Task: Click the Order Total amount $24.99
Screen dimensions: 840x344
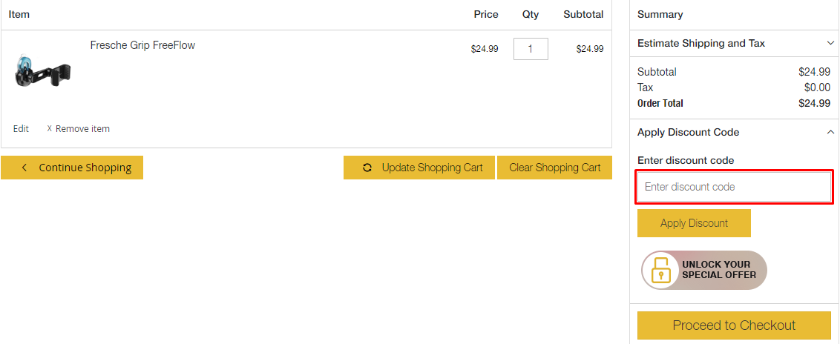Action: 814,103
